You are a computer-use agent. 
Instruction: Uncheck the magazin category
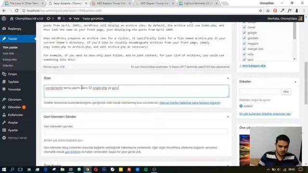[244, 44]
